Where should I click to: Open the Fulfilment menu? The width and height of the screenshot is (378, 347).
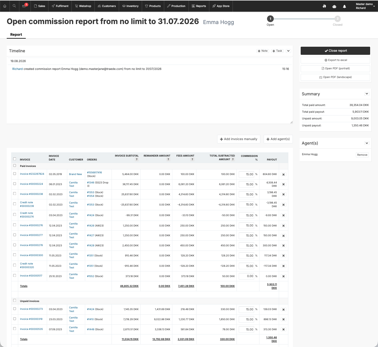[x=60, y=6]
